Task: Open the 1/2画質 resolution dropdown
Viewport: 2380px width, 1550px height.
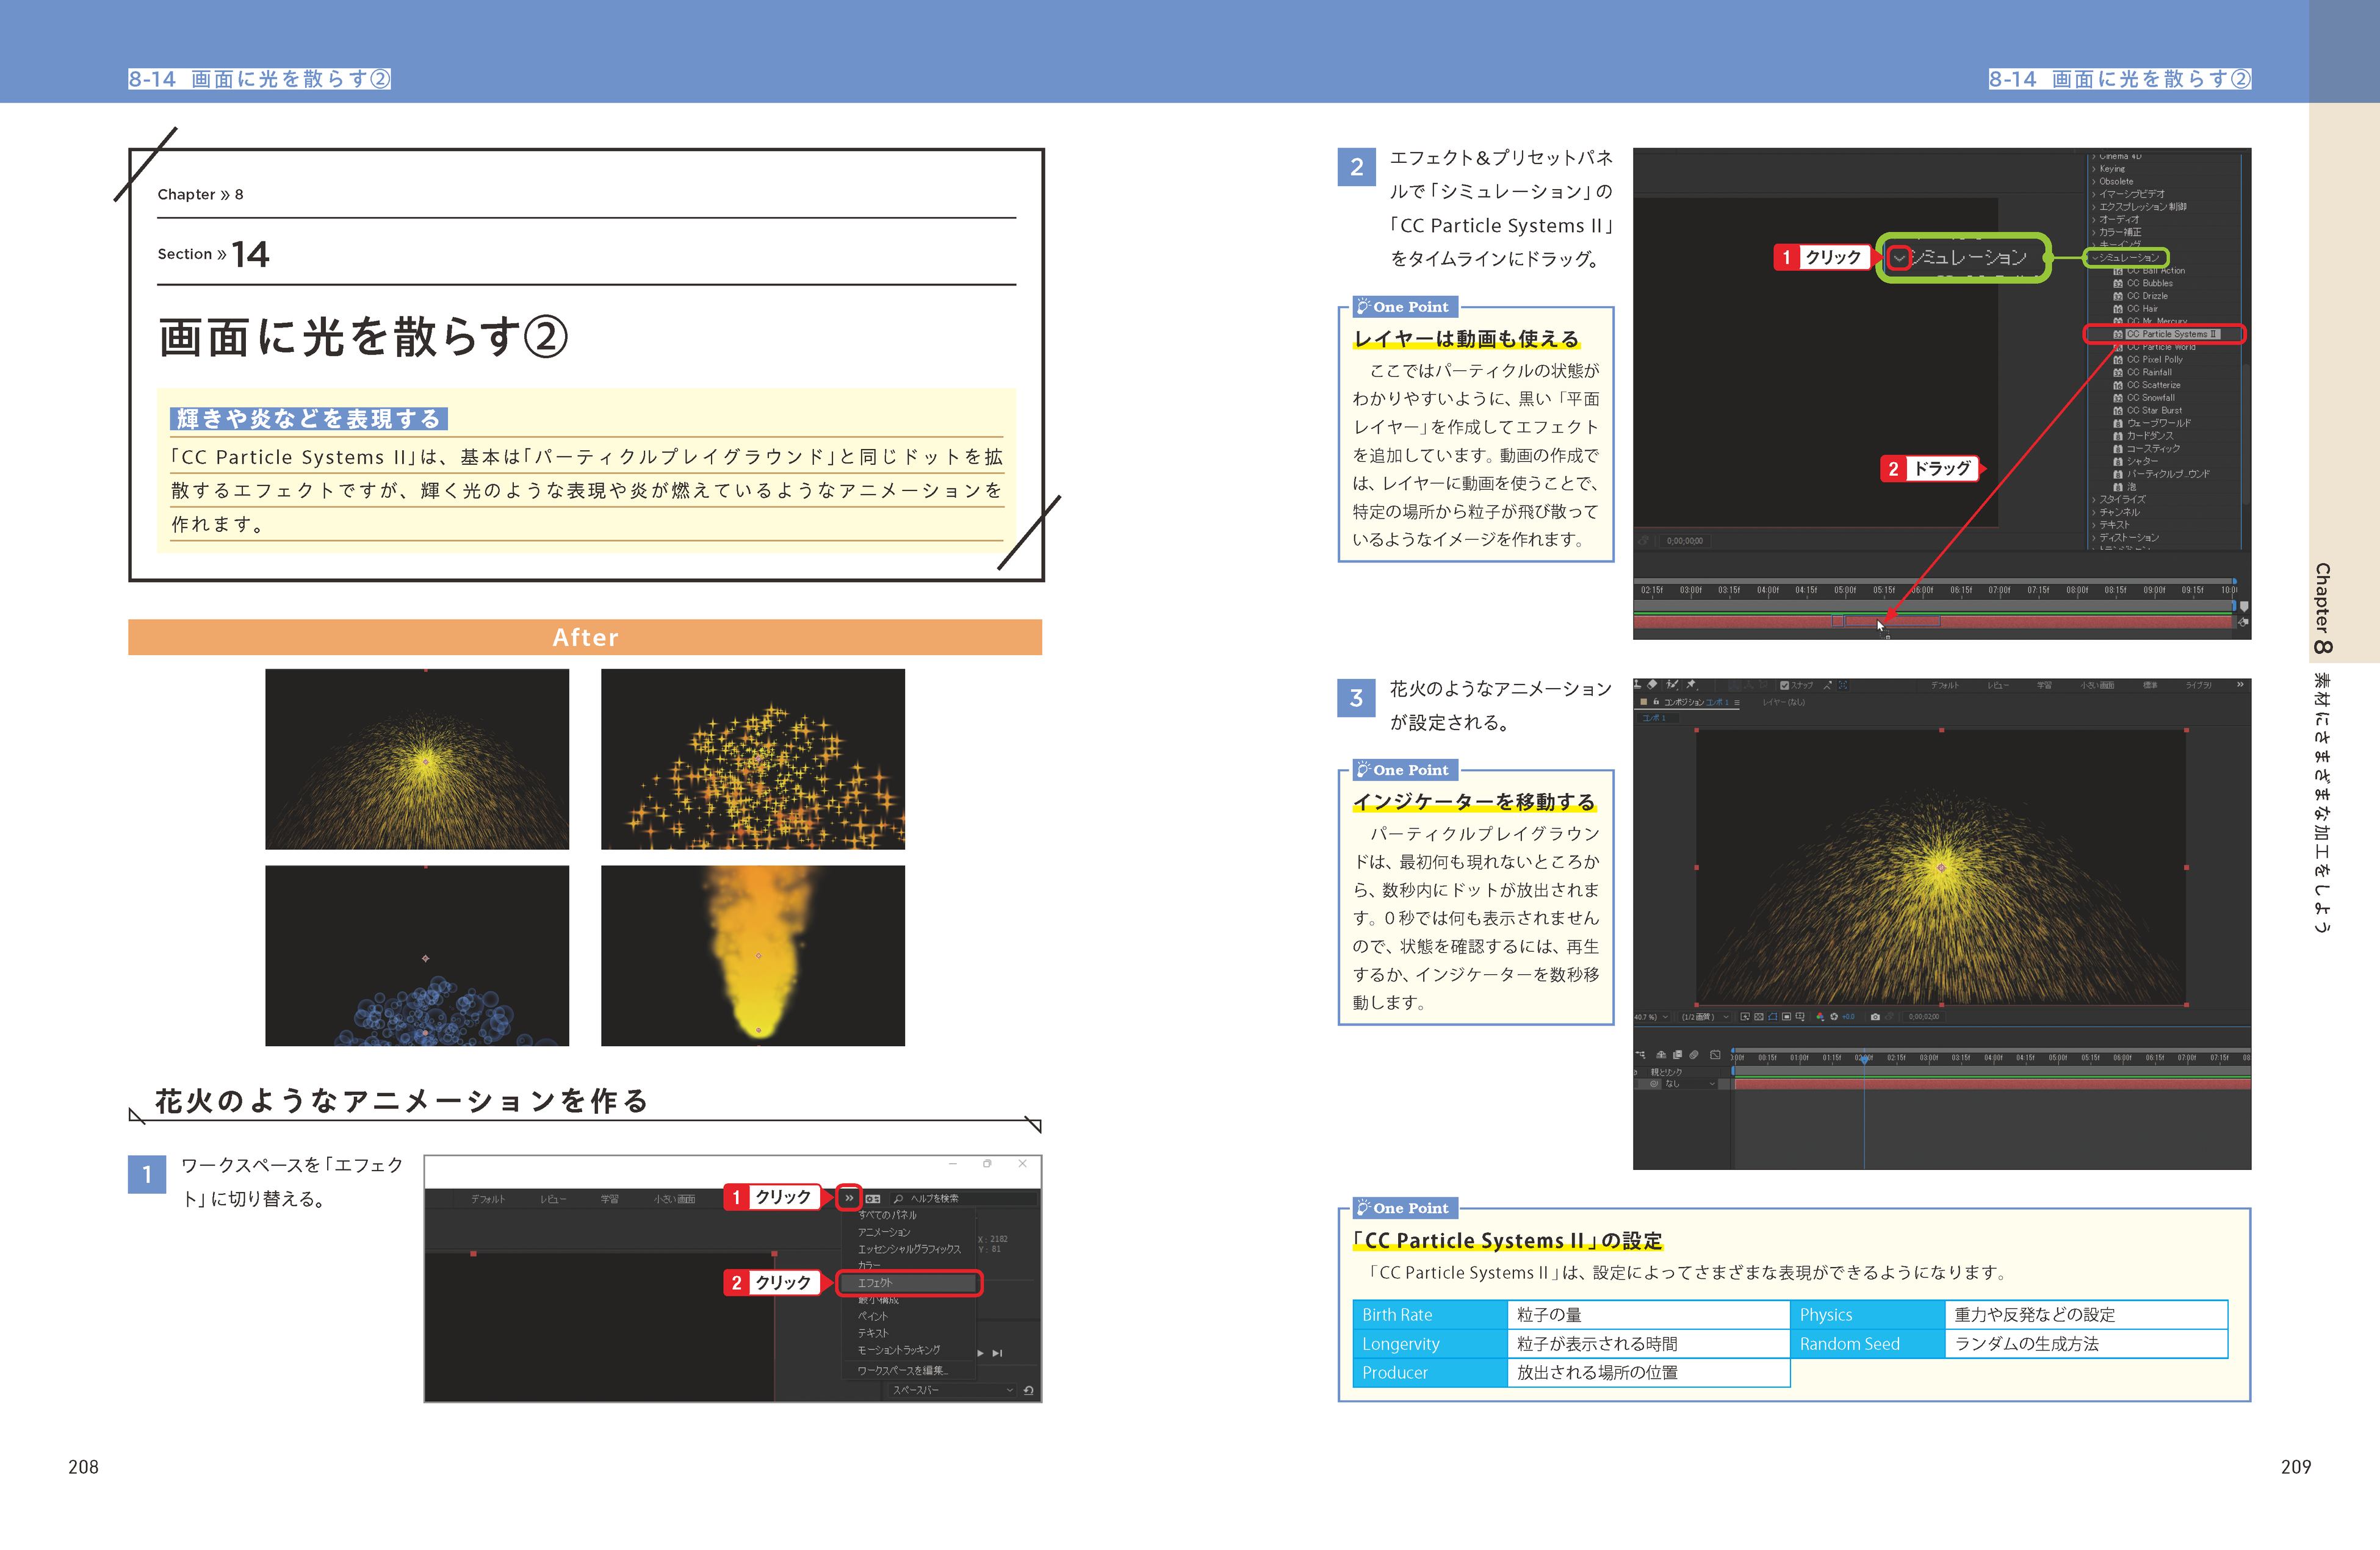Action: tap(1704, 1017)
